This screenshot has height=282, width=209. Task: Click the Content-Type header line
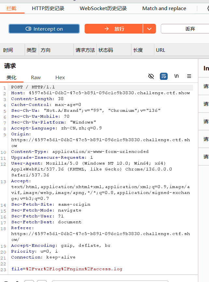click(x=80, y=152)
